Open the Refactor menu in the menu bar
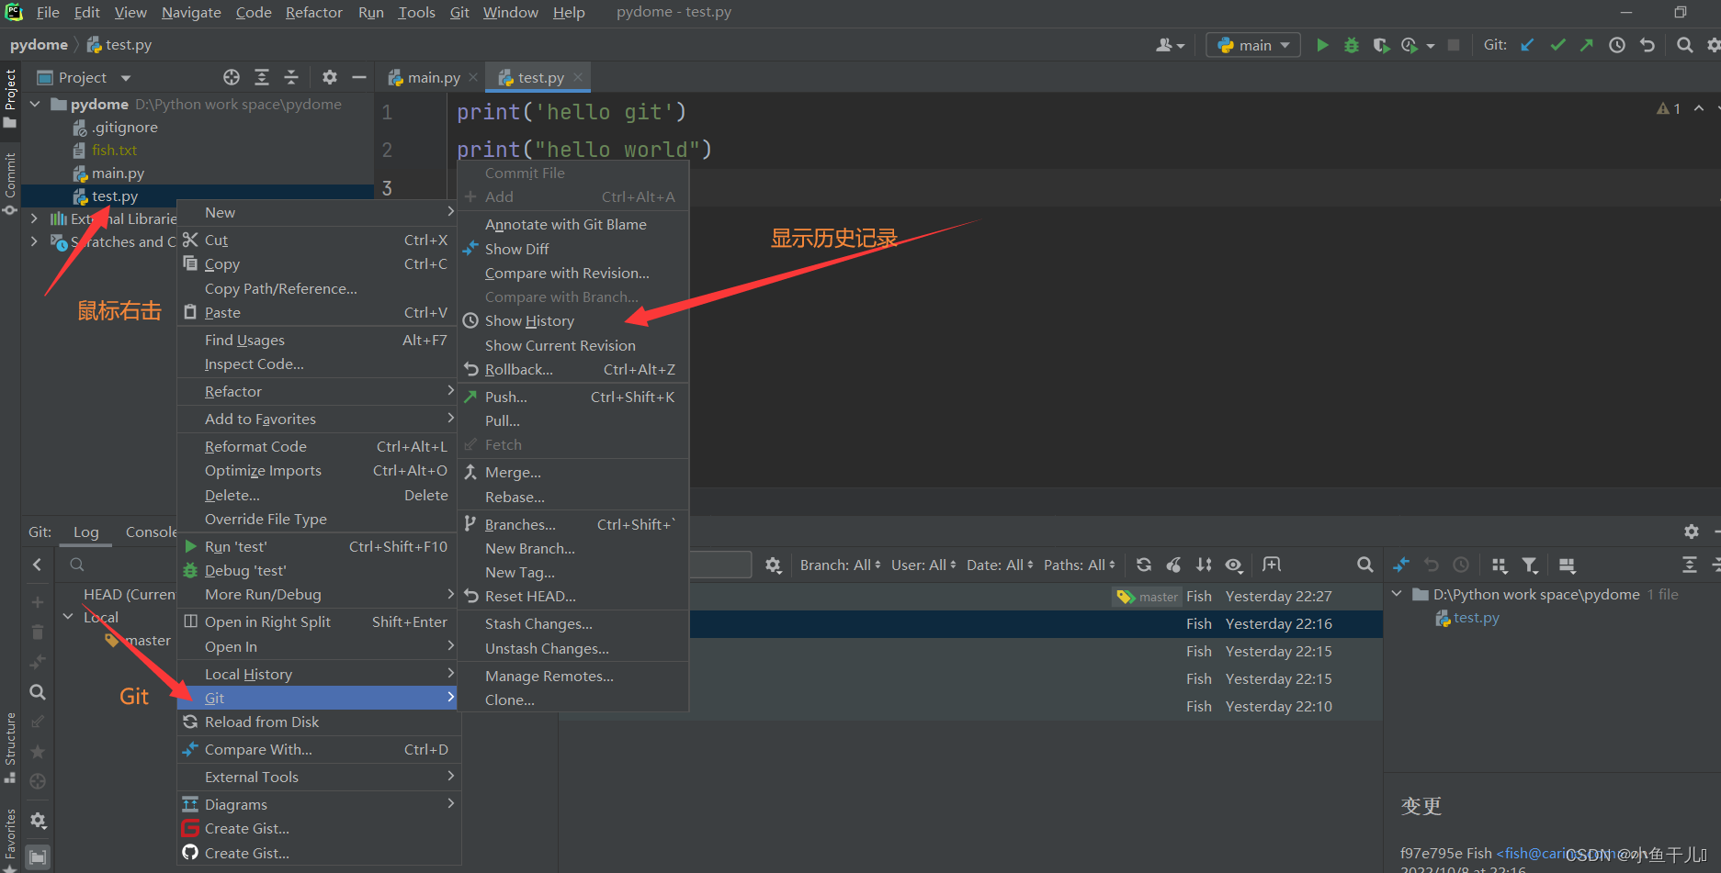This screenshot has width=1721, height=873. 313,12
